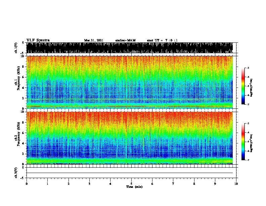Image resolution: width=266 pixels, height=206 pixels.
Task: Click the "7" tick on time axis
Action: click(173, 184)
